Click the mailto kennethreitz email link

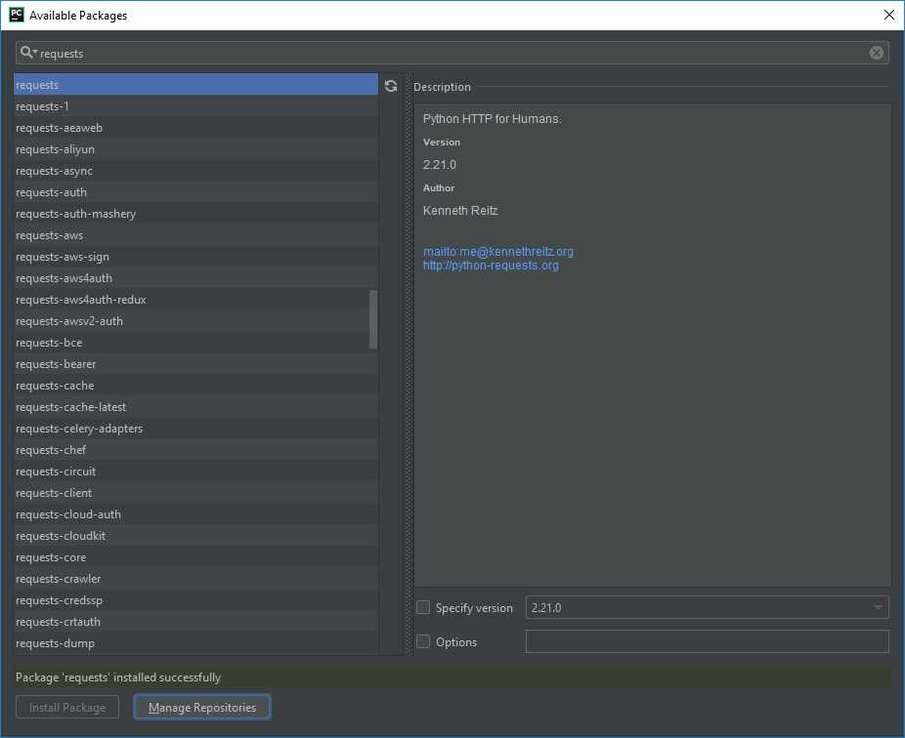tap(497, 252)
